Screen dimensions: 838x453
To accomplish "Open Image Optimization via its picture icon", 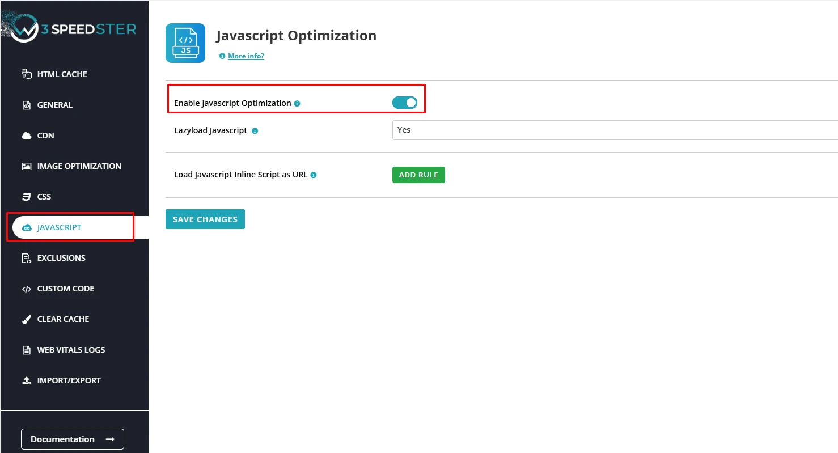I will (26, 166).
